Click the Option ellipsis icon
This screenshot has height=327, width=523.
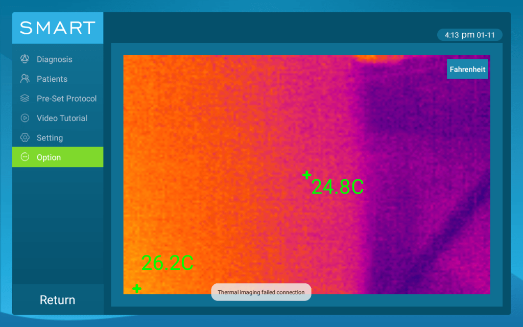click(25, 157)
